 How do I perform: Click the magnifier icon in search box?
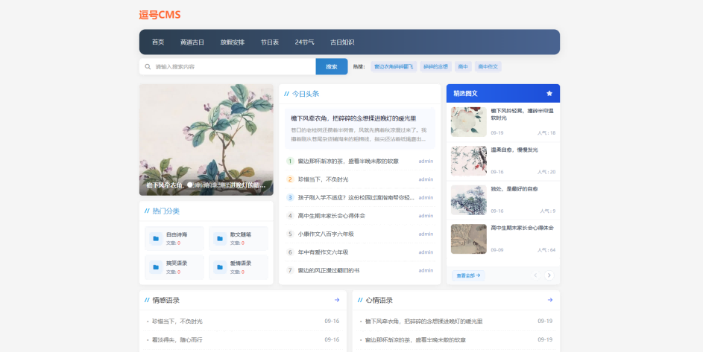pyautogui.click(x=148, y=67)
